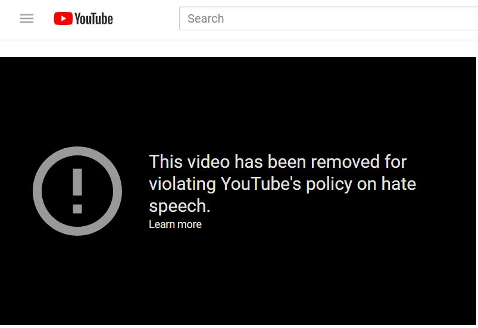Screen dimensions: 478x328
Task: Click the YouTube wordmark text
Action: pos(93,19)
